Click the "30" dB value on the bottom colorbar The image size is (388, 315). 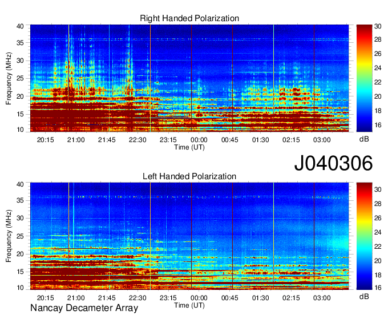point(378,189)
